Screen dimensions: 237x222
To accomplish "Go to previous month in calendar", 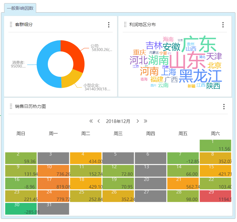I will [99, 121].
